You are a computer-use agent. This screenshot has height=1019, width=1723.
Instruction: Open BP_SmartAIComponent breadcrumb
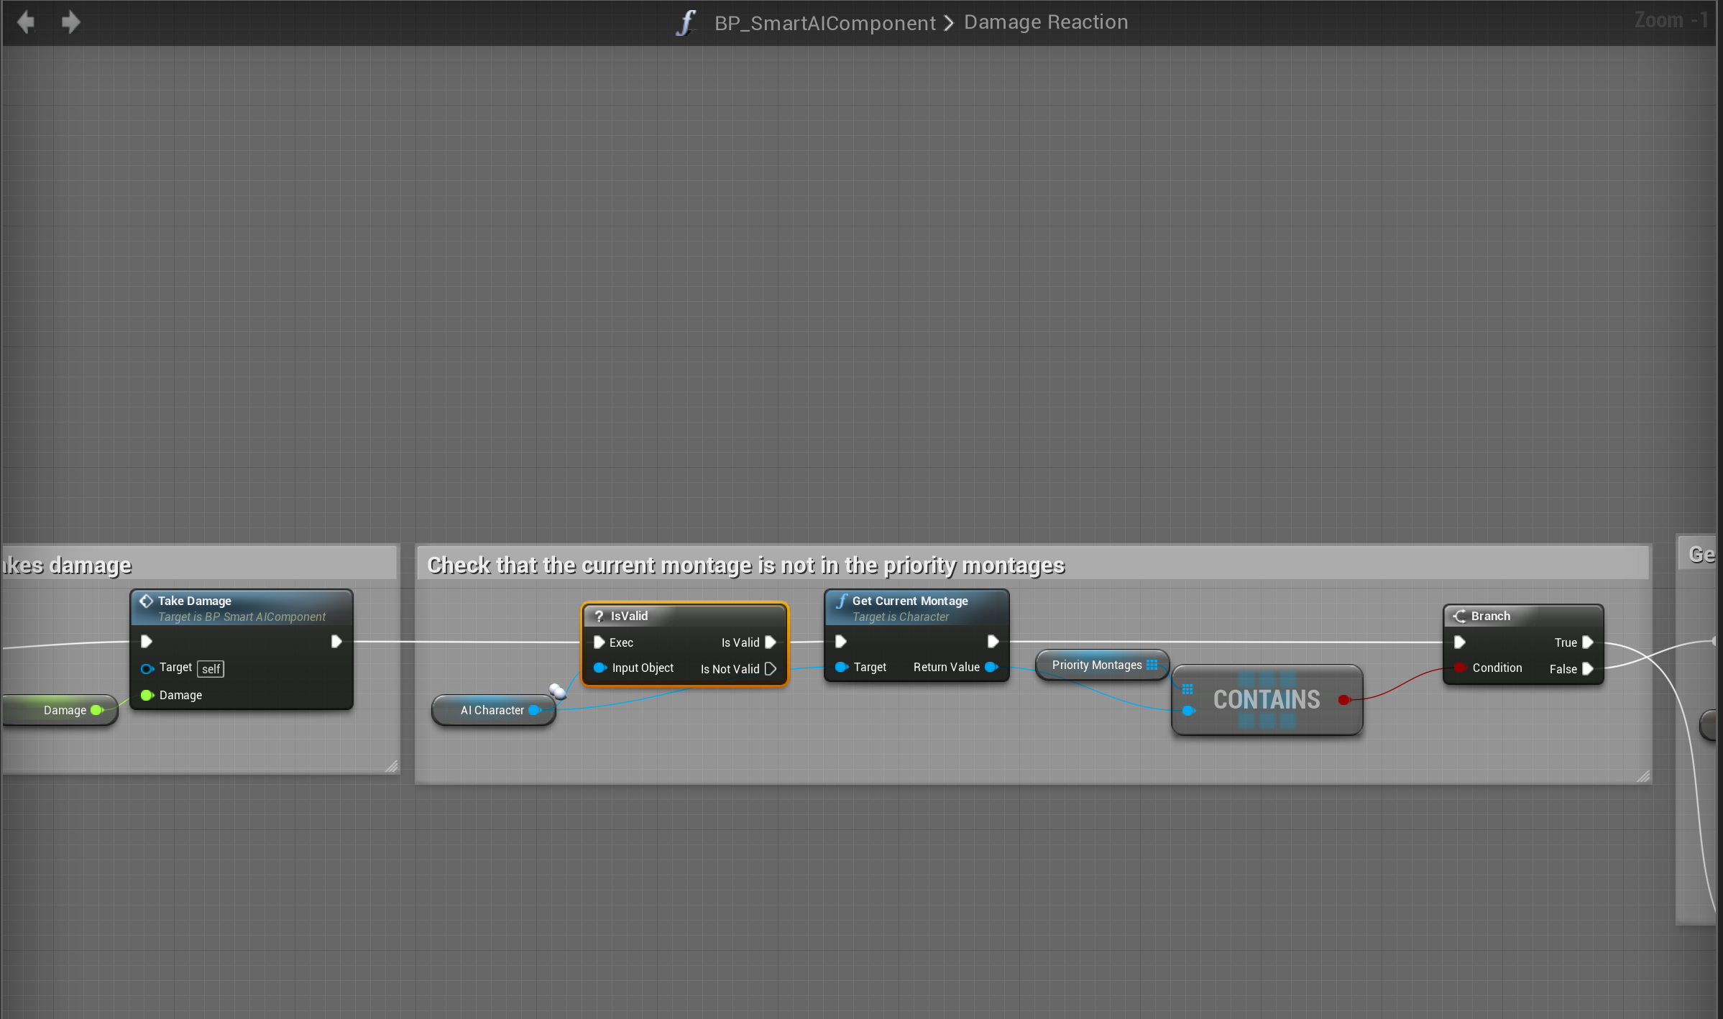(x=824, y=23)
